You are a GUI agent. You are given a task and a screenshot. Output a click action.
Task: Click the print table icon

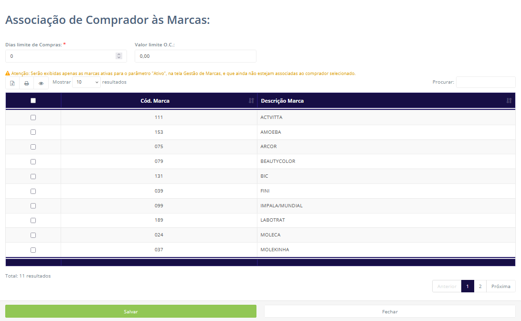click(x=27, y=83)
